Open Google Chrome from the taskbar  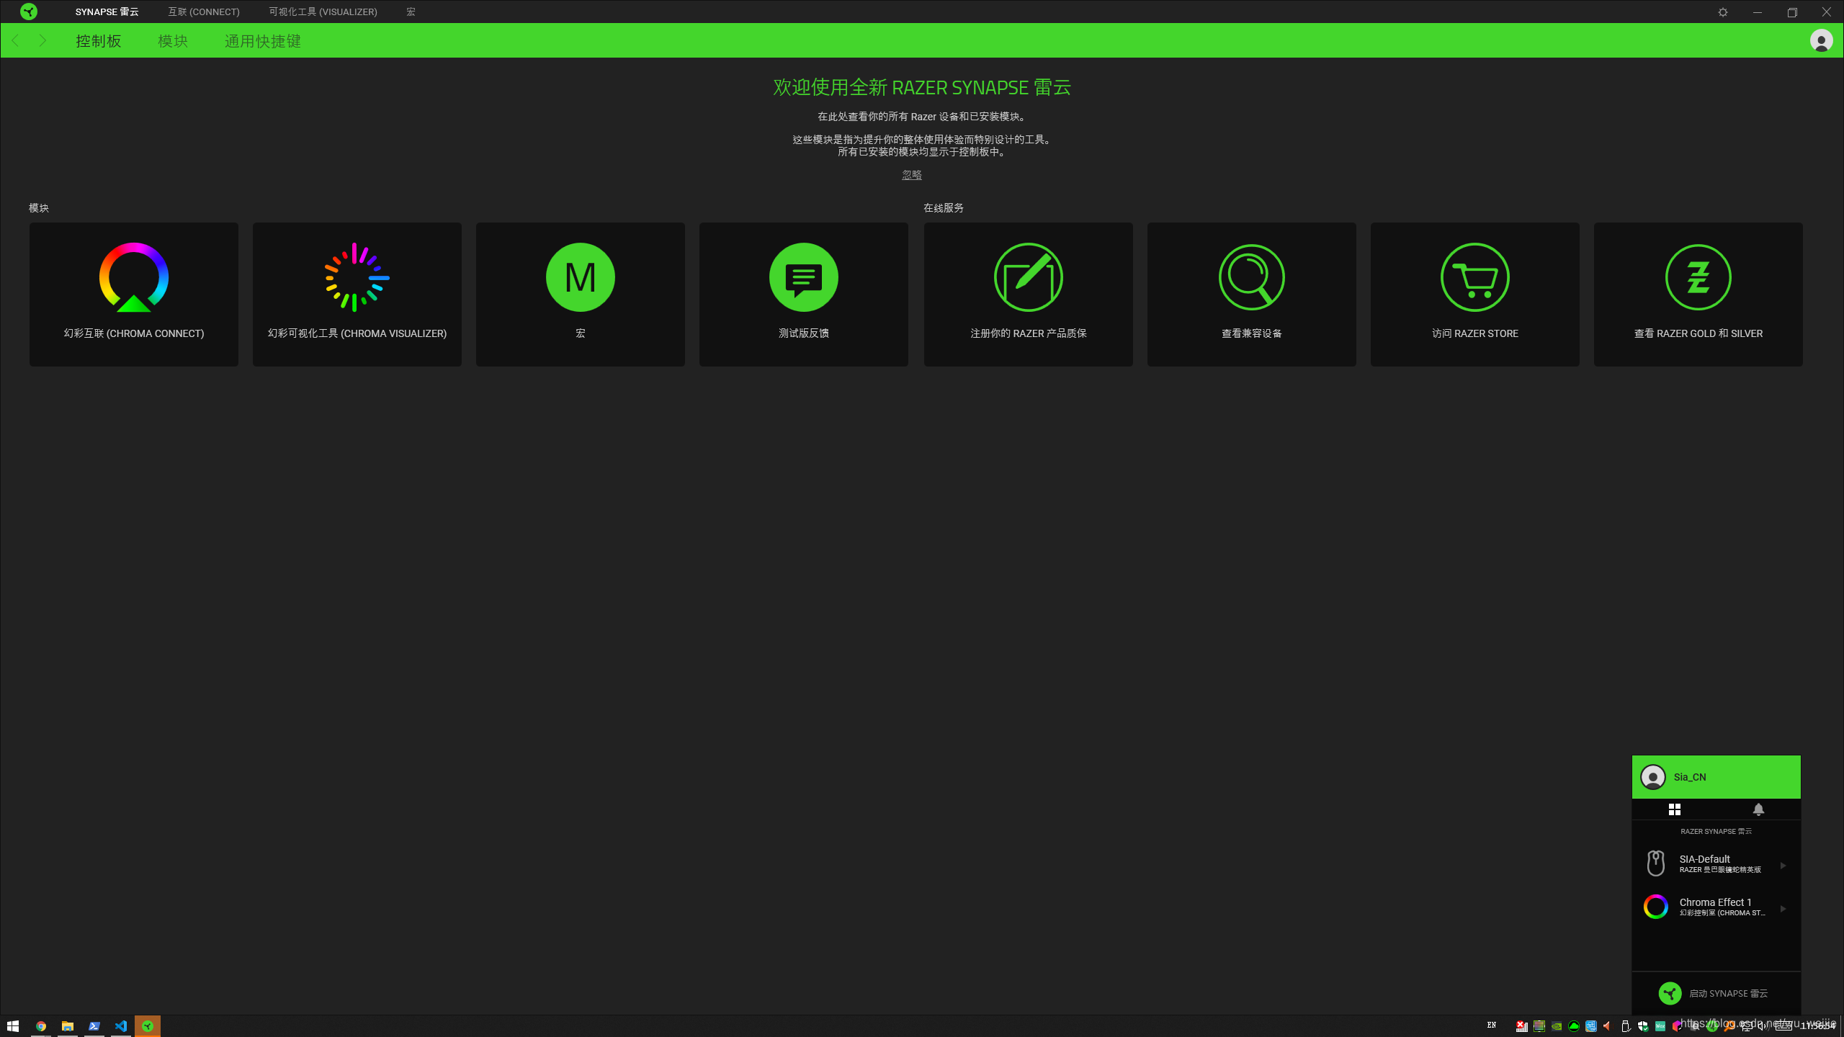[41, 1025]
